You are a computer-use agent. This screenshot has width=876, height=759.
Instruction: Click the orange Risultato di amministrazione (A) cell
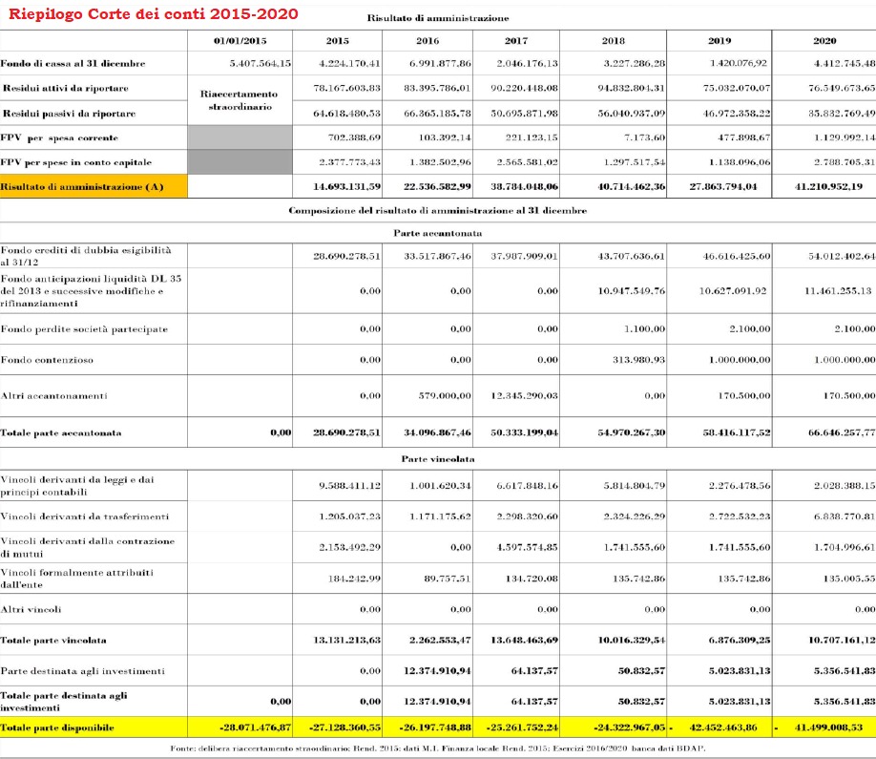[93, 186]
